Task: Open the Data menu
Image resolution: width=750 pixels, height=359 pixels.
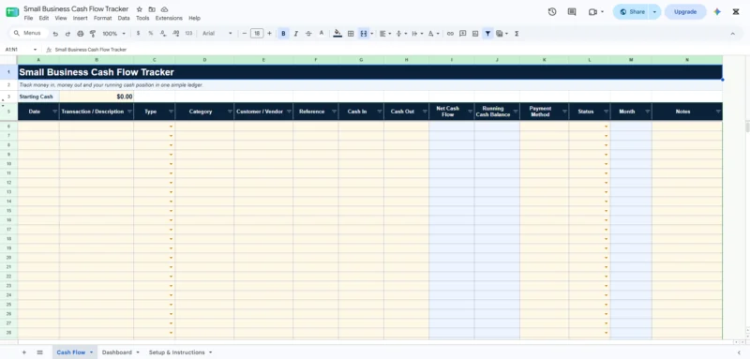Action: click(124, 18)
